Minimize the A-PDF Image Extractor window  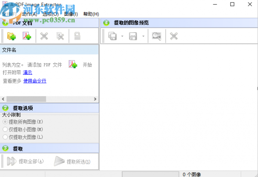(x=215, y=4)
